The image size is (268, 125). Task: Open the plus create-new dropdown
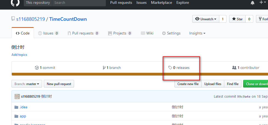pyautogui.click(x=263, y=2)
